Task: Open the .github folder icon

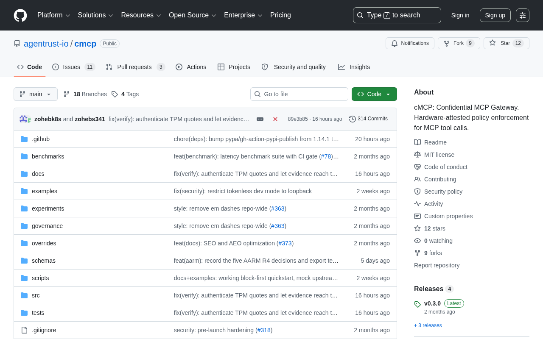Action: (x=24, y=139)
